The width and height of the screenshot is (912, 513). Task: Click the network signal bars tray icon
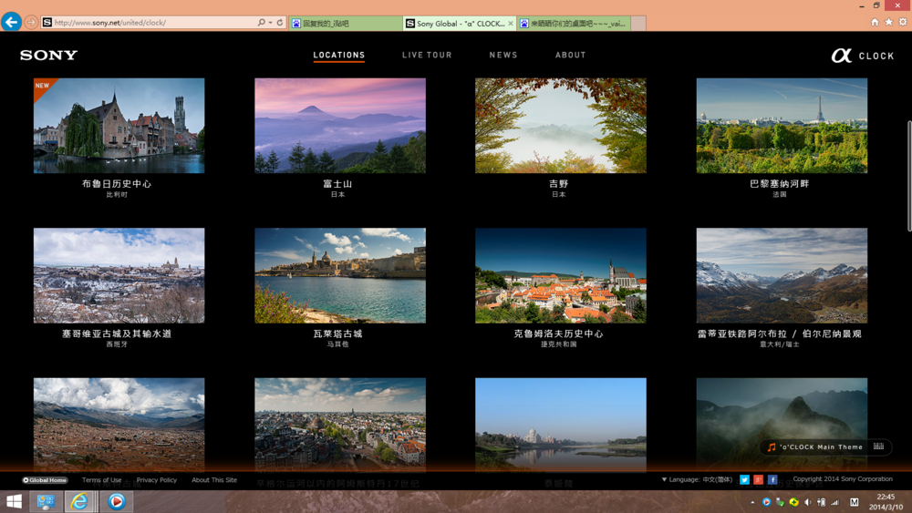pos(835,502)
